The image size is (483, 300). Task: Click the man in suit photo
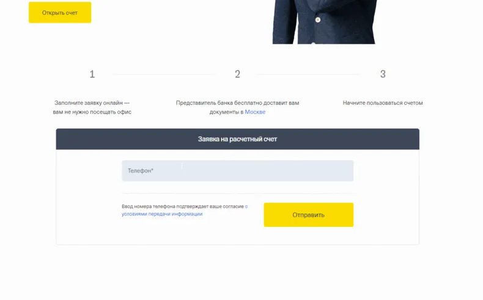pos(324,21)
